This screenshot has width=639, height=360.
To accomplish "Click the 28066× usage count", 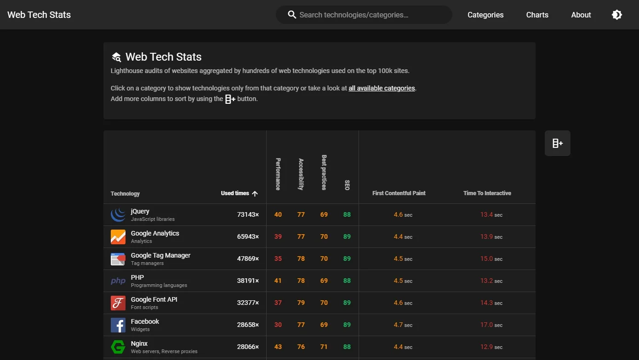I will pyautogui.click(x=248, y=347).
